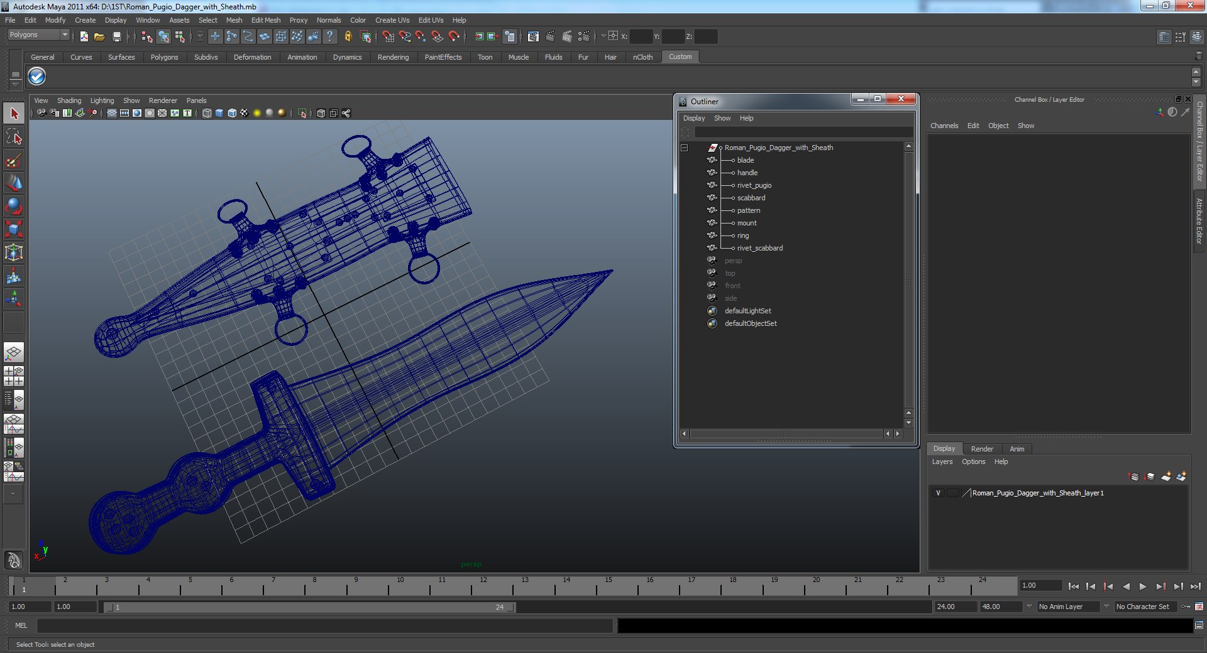The height and width of the screenshot is (653, 1207).
Task: Toggle wireframe on shaded viewport button
Action: (232, 113)
